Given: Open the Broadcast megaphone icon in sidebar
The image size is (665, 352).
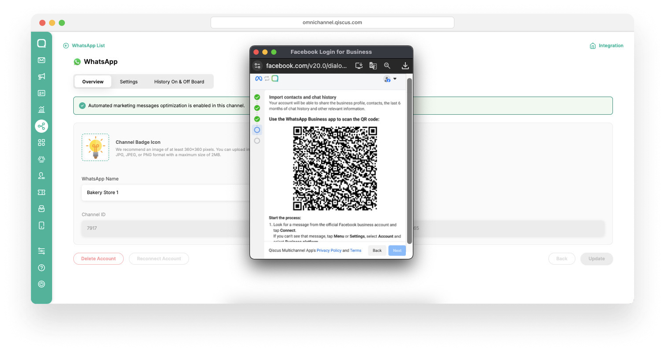Looking at the screenshot, I should [42, 77].
